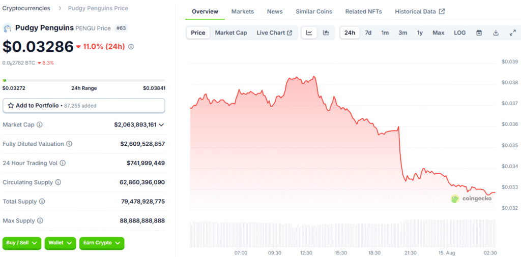The width and height of the screenshot is (521, 257).
Task: Click the 11.0% (24h) change text
Action: pos(104,47)
